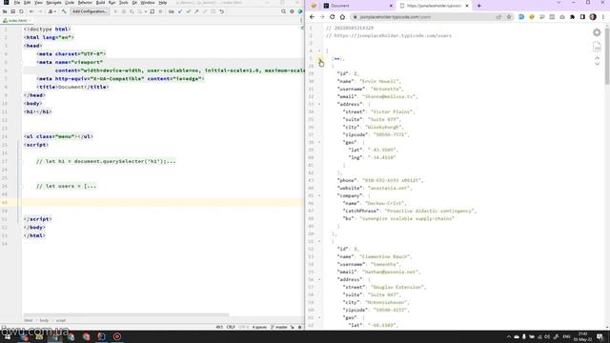
Task: Click the Build hammer icon in IDE toolbar
Action: tap(64, 11)
